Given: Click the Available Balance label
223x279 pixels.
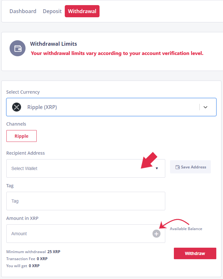Looking at the screenshot, I should [x=186, y=229].
